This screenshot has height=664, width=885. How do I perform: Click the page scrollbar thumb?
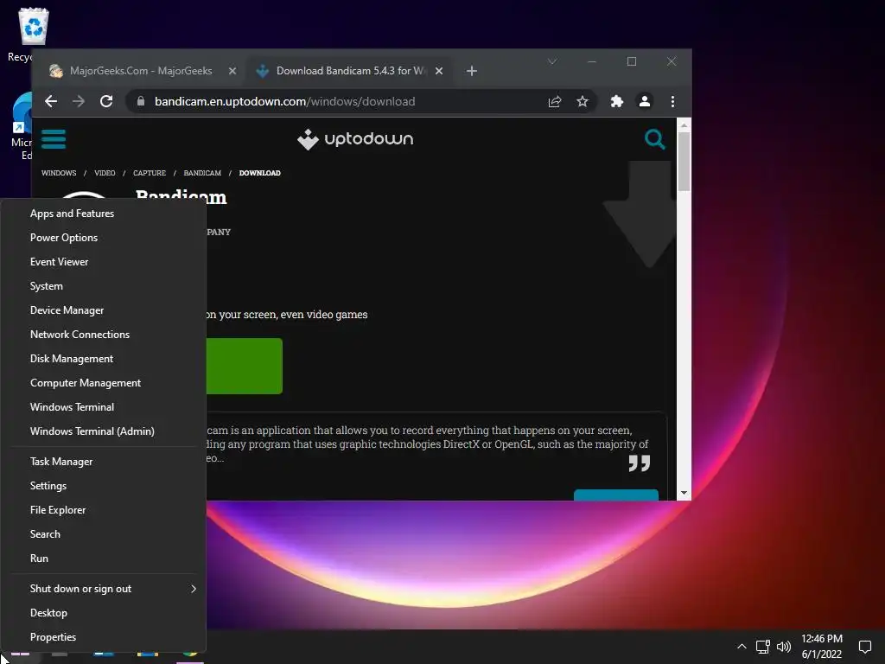click(684, 162)
